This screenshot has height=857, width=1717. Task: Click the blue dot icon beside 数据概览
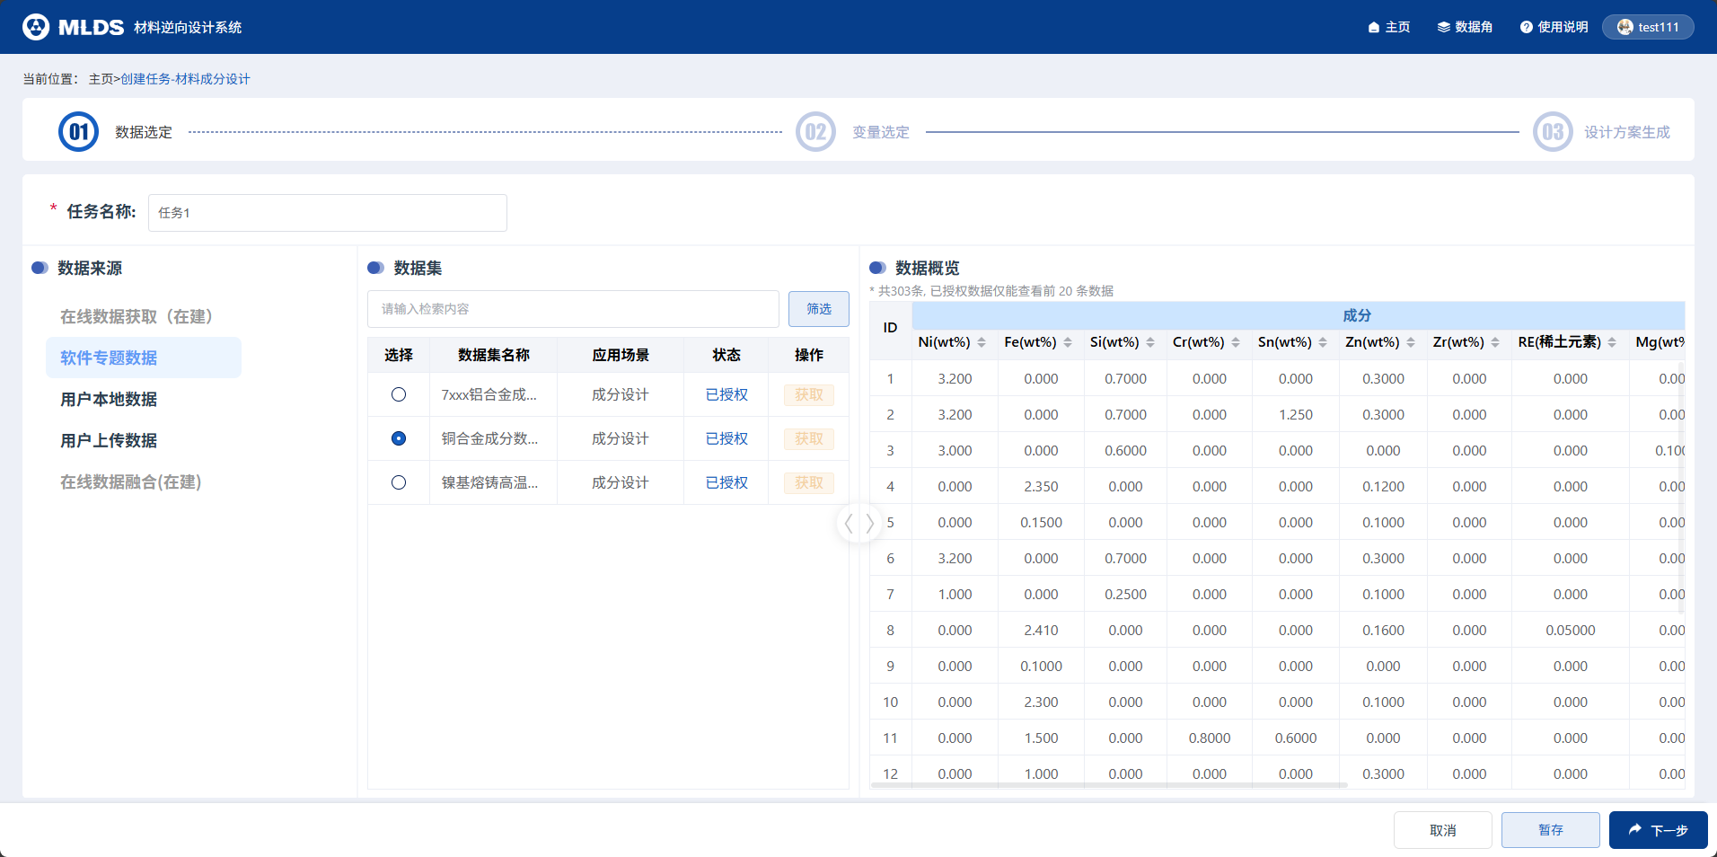click(877, 267)
